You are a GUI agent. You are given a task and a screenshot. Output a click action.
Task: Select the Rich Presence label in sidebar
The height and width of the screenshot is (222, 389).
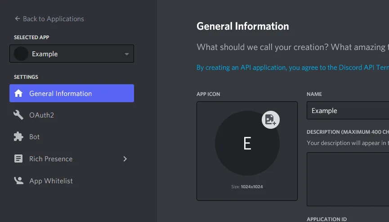point(51,159)
